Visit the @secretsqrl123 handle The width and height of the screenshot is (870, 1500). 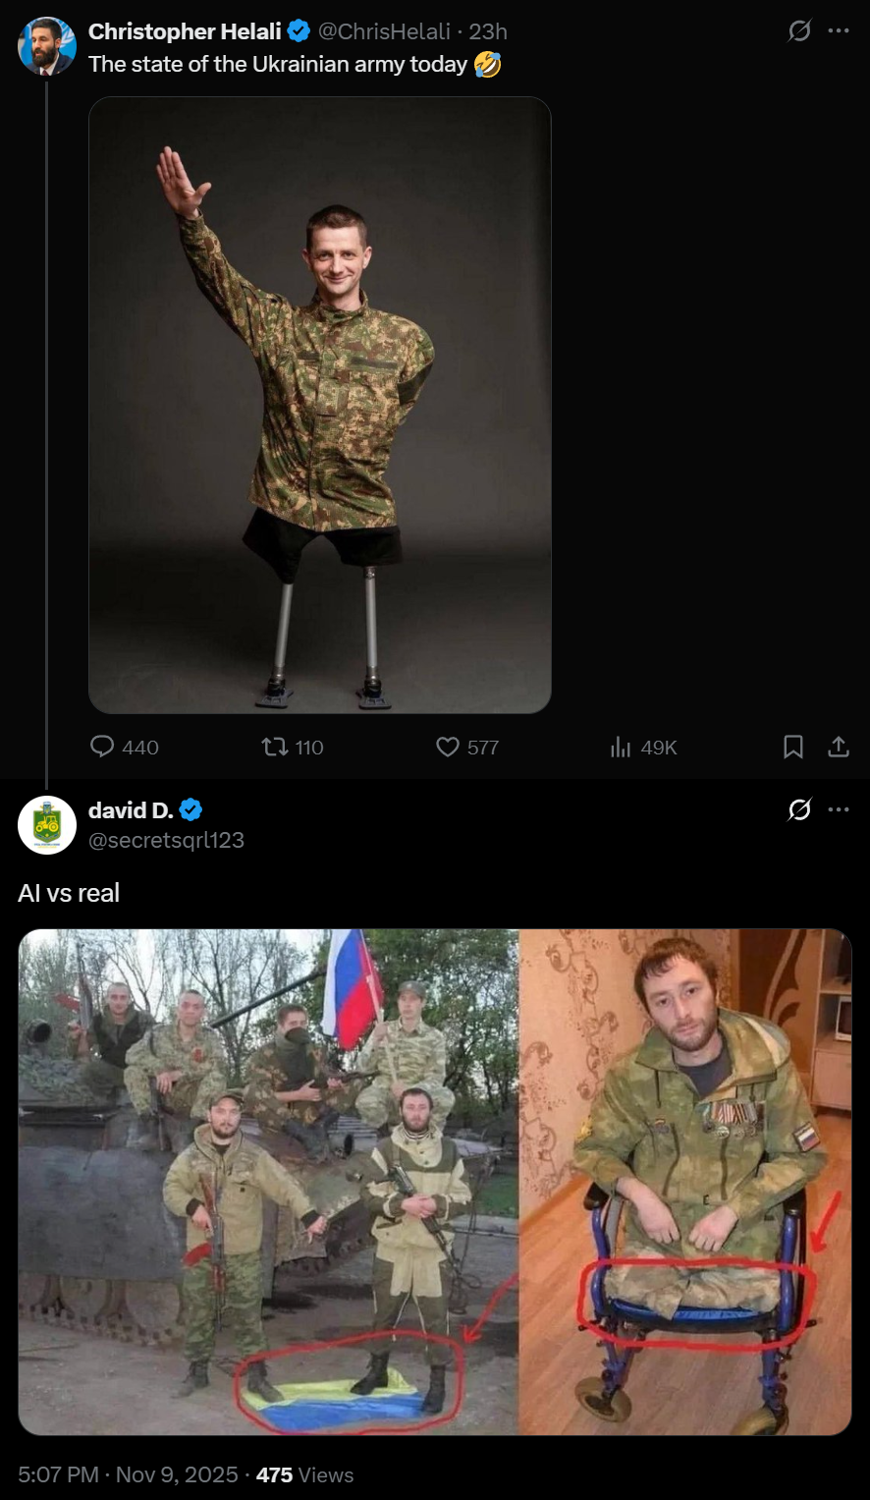tap(166, 840)
